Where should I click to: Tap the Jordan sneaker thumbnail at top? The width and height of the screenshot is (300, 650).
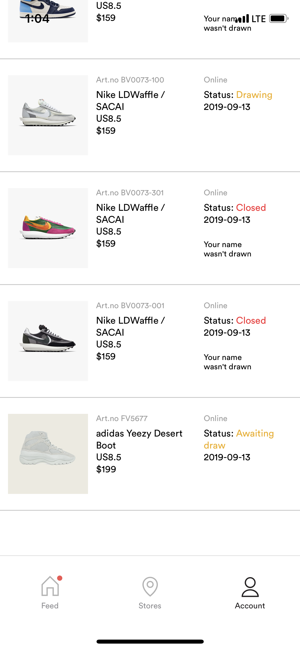[48, 16]
